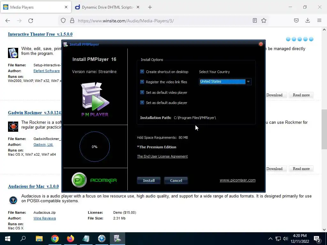Open Firefox application menu
Viewport: 327px width, 245px height.
pos(319,20)
